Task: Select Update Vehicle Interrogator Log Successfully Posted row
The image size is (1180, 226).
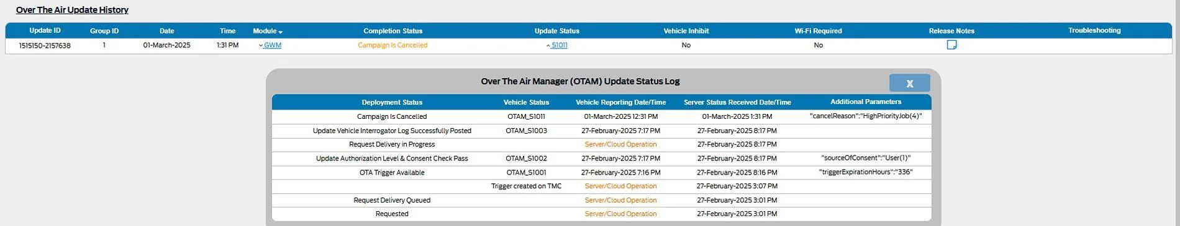Action: [601, 131]
